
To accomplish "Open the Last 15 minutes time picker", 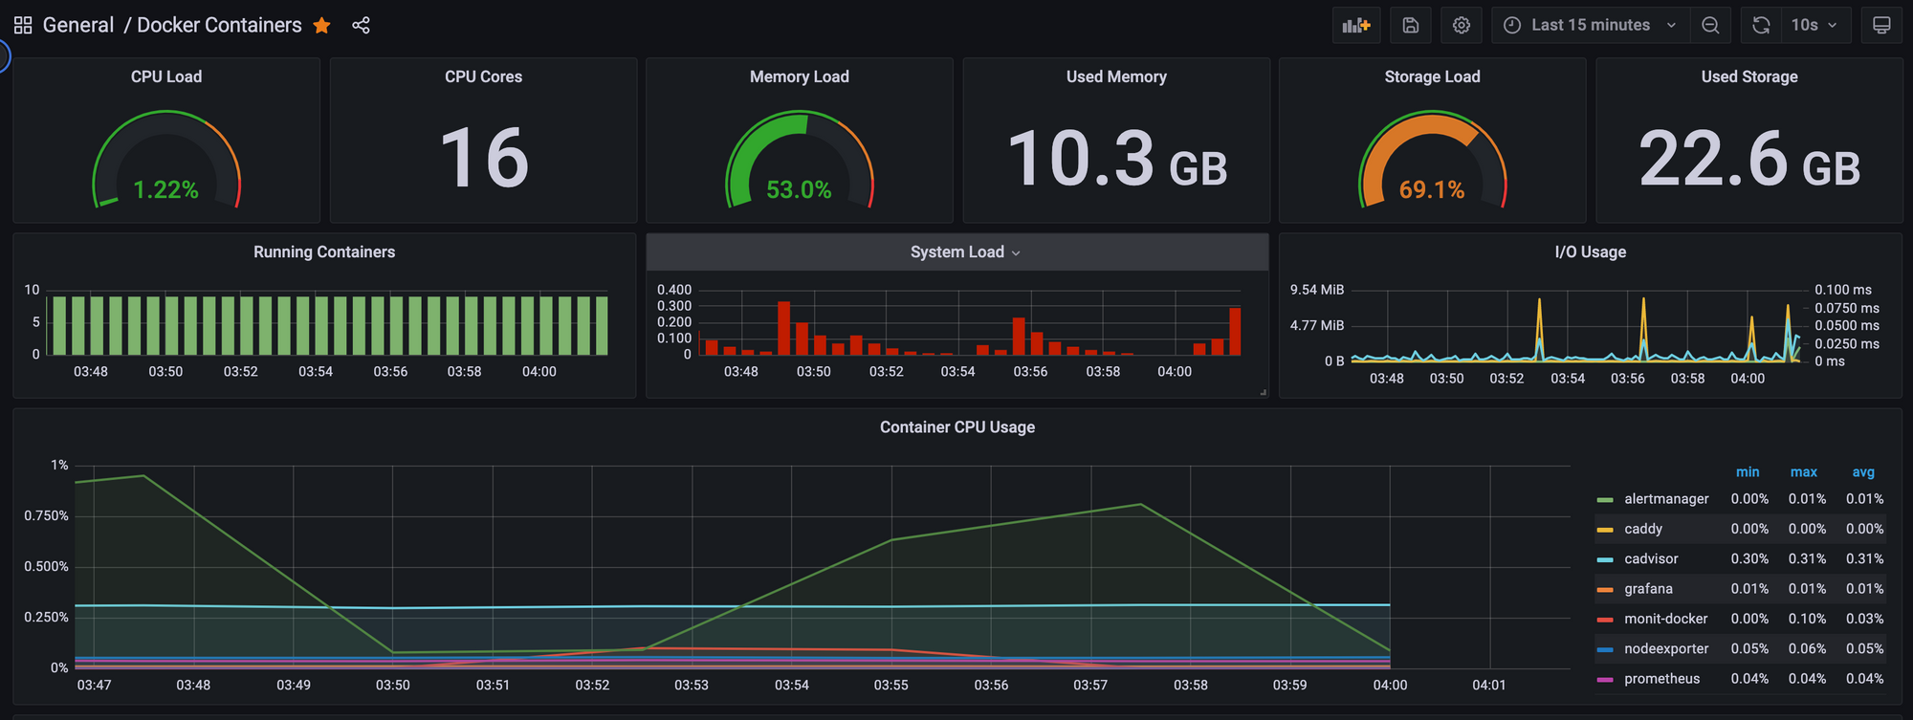I will pos(1591,25).
